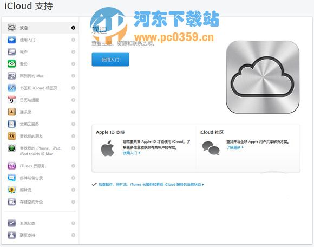The image size is (314, 247).
Task: Click the blue arrow icon for 使用入门
Action: [x=11, y=40]
